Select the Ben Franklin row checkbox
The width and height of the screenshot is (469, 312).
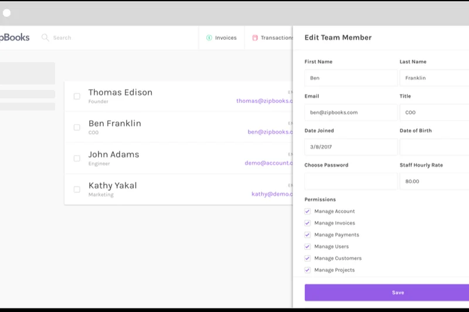click(x=77, y=127)
